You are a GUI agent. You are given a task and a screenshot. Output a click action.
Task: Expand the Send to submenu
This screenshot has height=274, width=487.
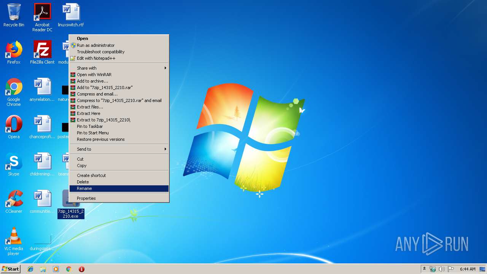[x=119, y=149]
